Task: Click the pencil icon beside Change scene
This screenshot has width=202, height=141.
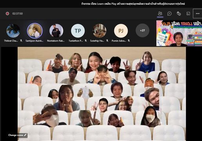Action: [25, 135]
